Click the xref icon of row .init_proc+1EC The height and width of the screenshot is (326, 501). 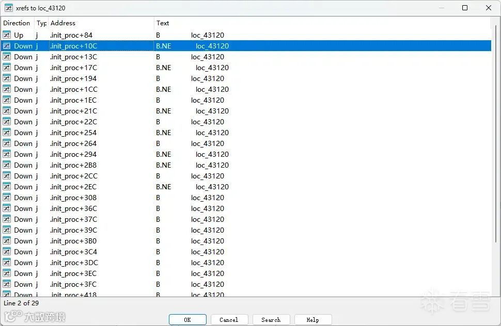tap(7, 100)
